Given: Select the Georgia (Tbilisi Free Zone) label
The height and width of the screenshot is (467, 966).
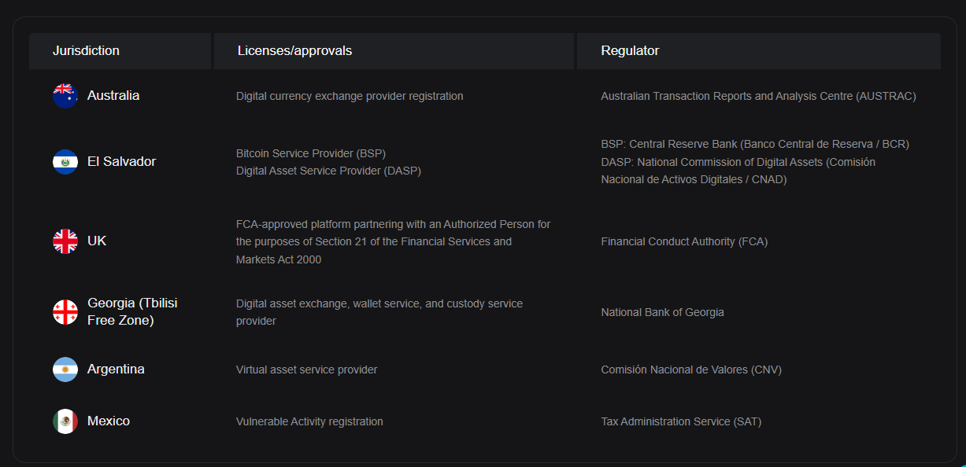Looking at the screenshot, I should 132,312.
